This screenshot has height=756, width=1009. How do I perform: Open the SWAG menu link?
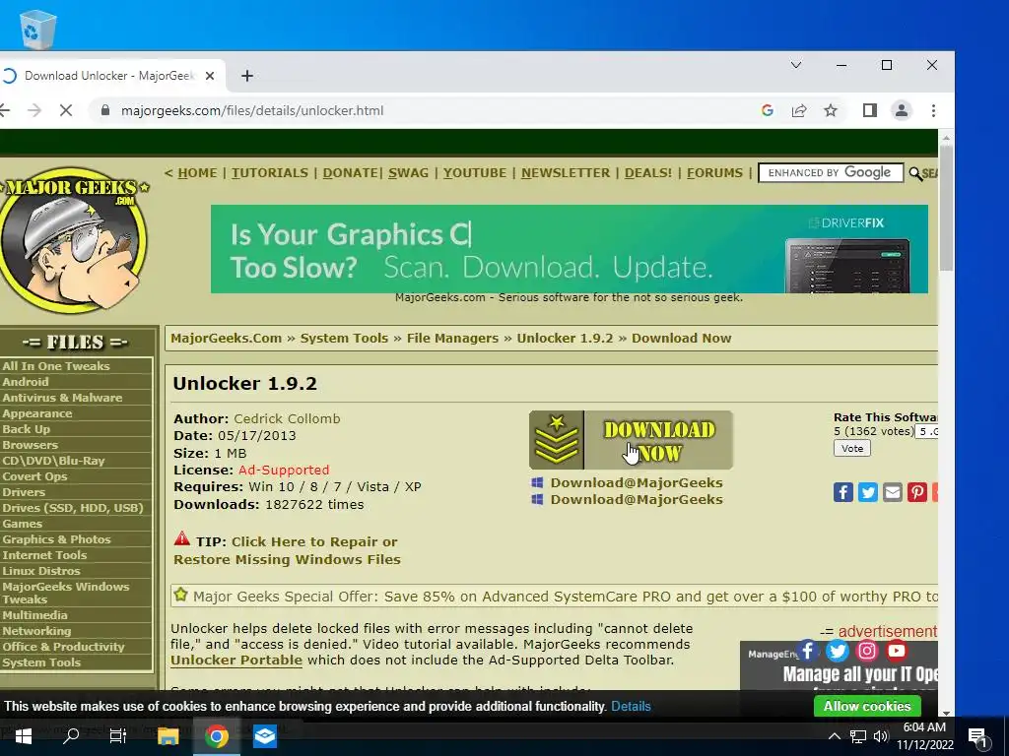(x=408, y=173)
